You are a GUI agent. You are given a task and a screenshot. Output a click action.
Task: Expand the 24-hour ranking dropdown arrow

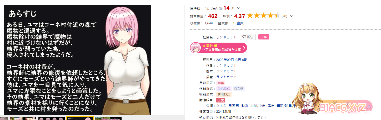(239, 8)
